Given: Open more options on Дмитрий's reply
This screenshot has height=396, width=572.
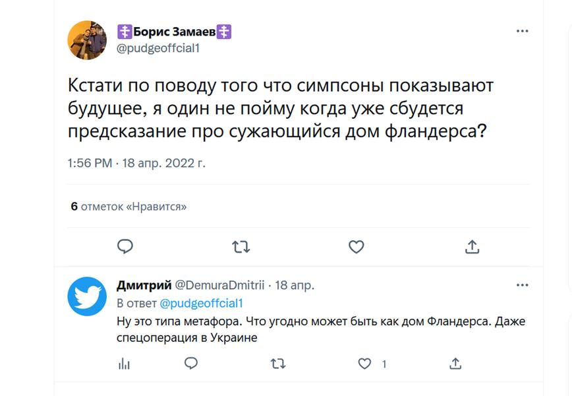Looking at the screenshot, I should pos(522,285).
